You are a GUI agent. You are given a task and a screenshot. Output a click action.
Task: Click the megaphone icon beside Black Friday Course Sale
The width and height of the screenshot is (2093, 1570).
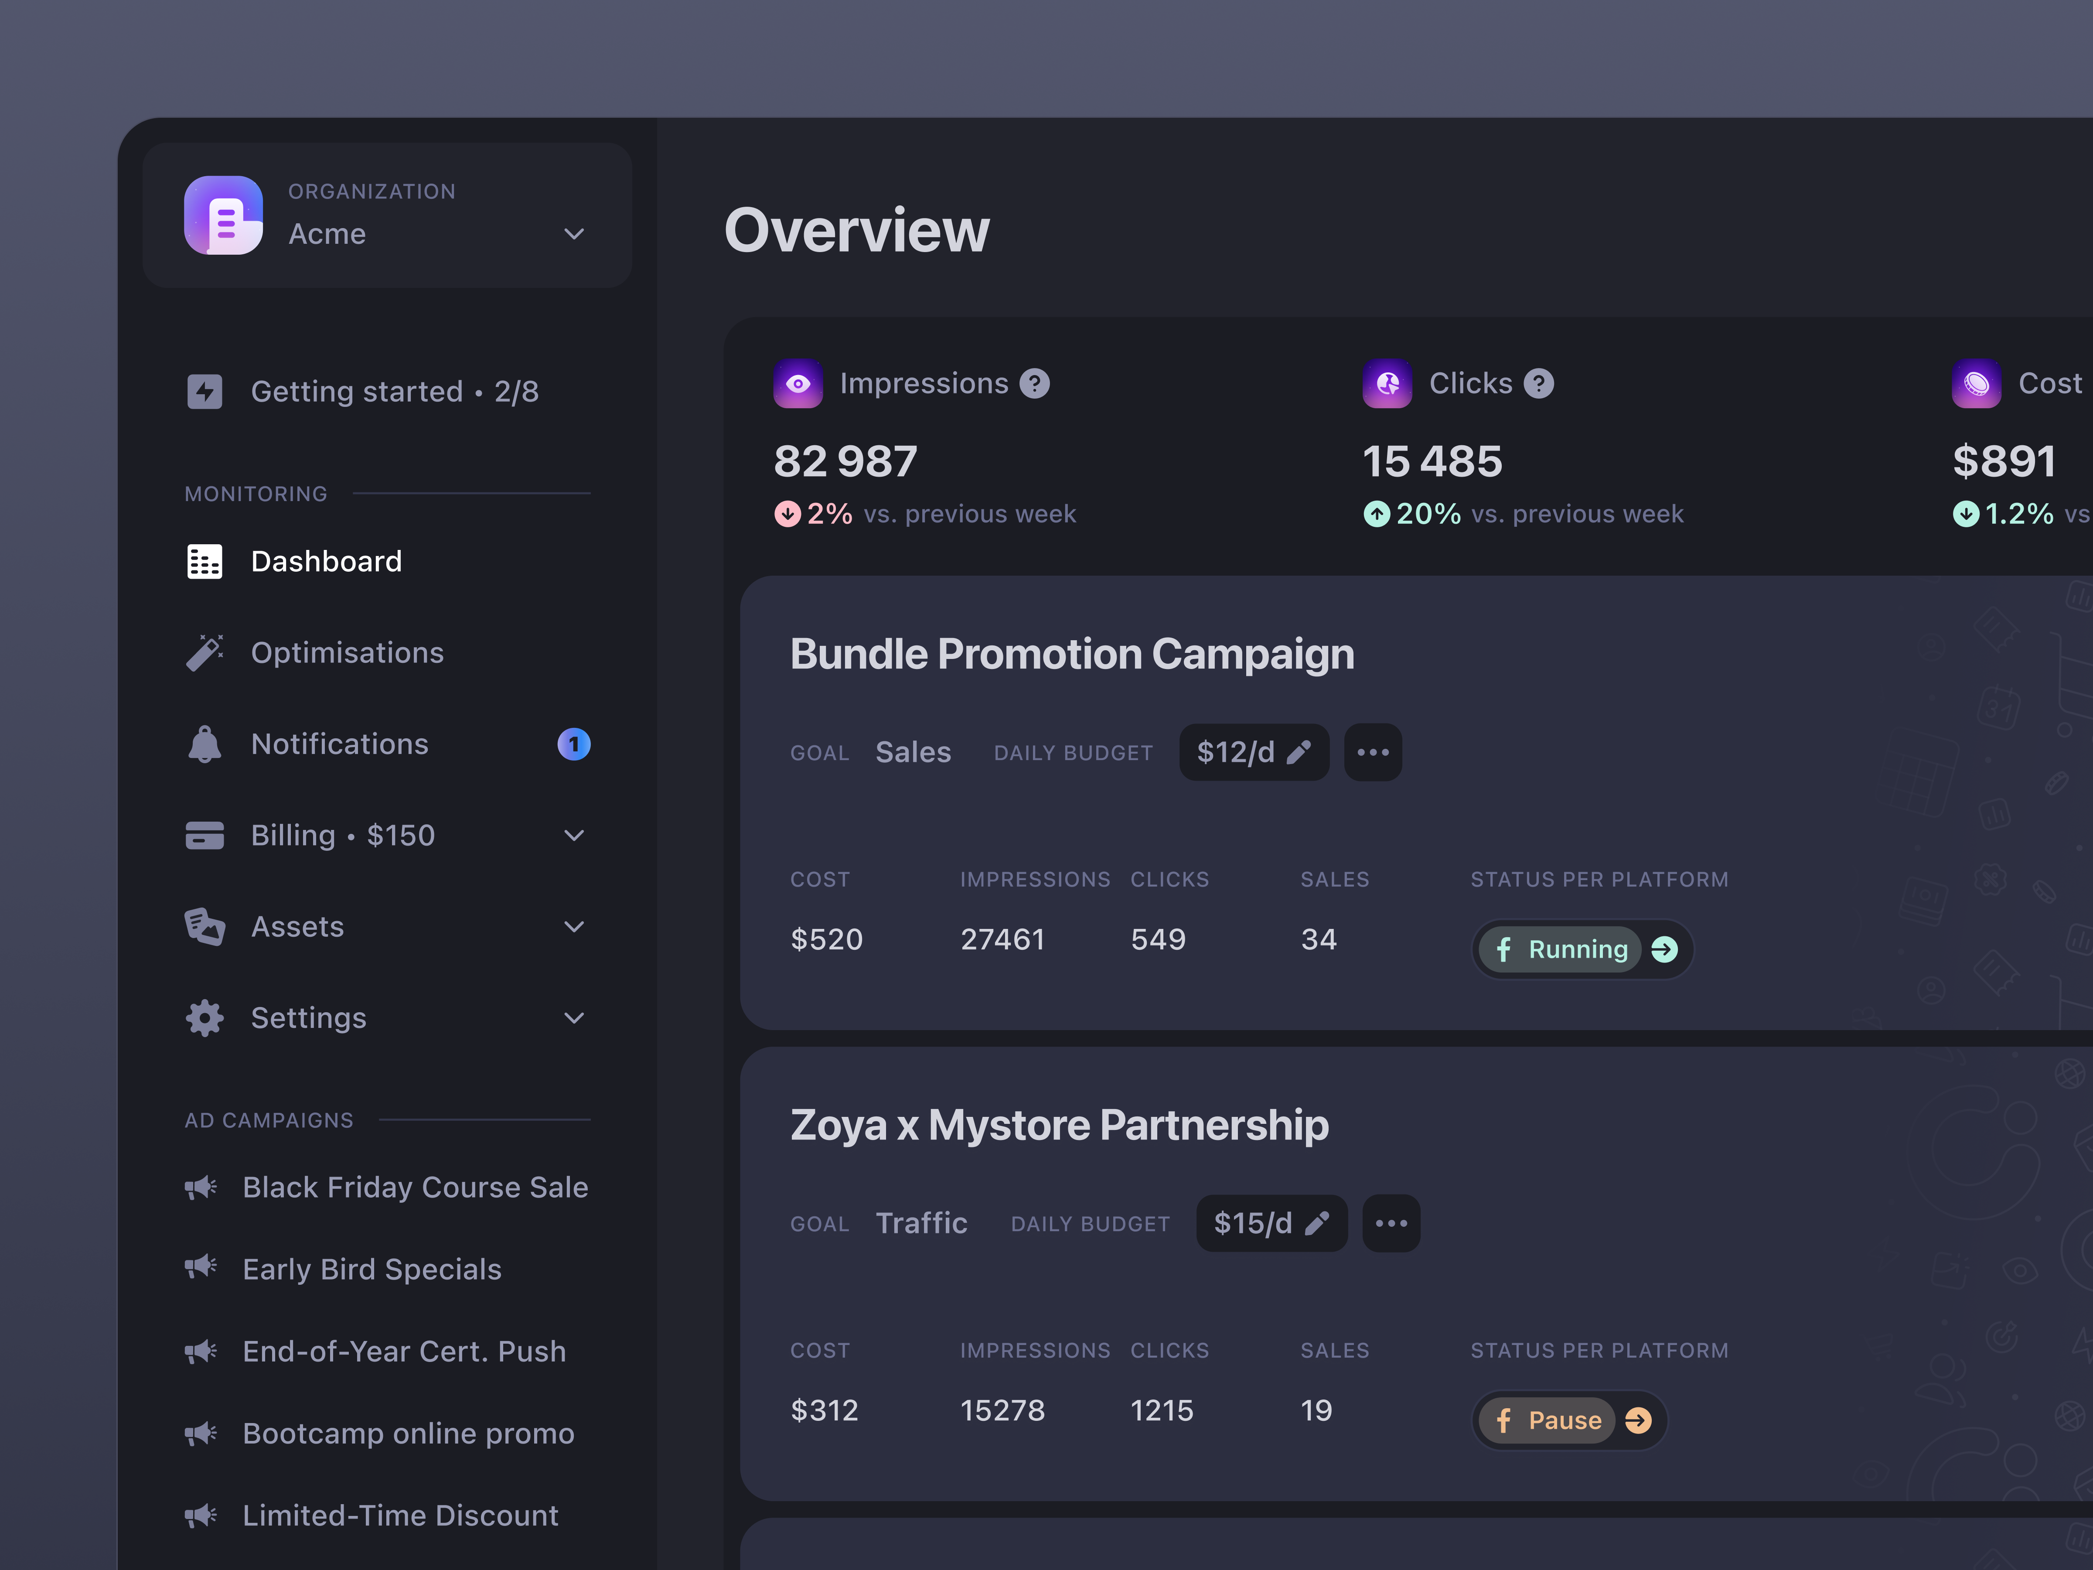click(x=201, y=1187)
